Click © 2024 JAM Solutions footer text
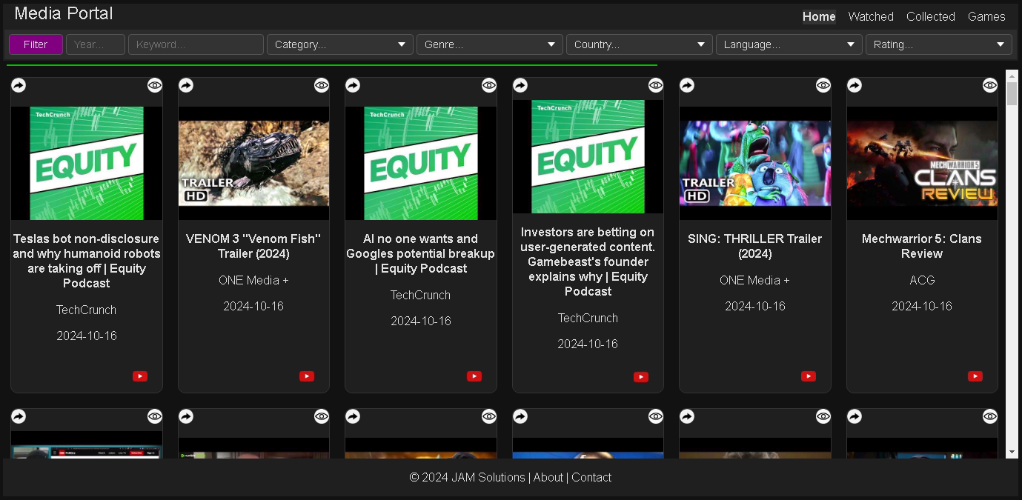 tap(467, 478)
